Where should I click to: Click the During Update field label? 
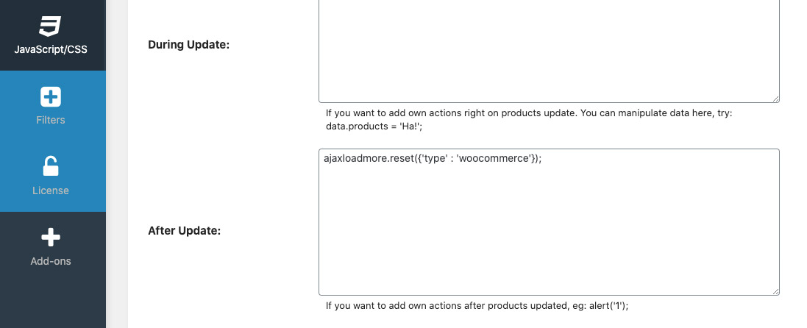(188, 45)
